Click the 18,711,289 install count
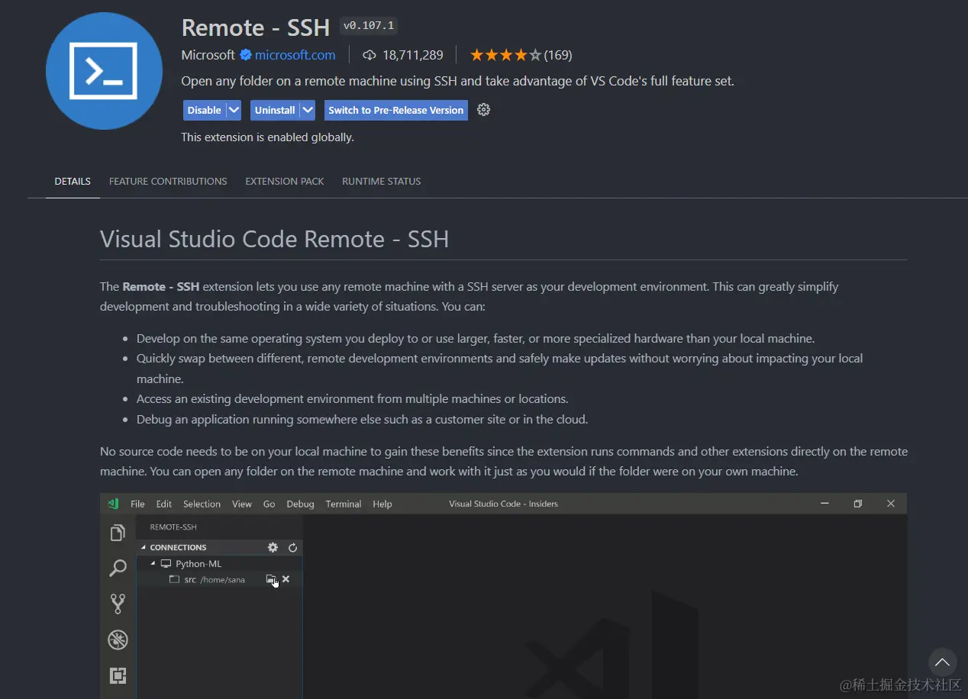 tap(412, 55)
